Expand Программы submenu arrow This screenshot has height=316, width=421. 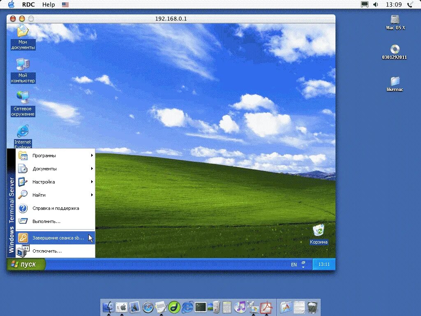coord(92,155)
